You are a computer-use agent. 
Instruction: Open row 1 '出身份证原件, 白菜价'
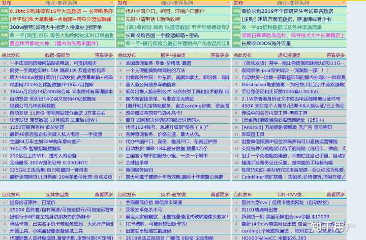coord(33,202)
